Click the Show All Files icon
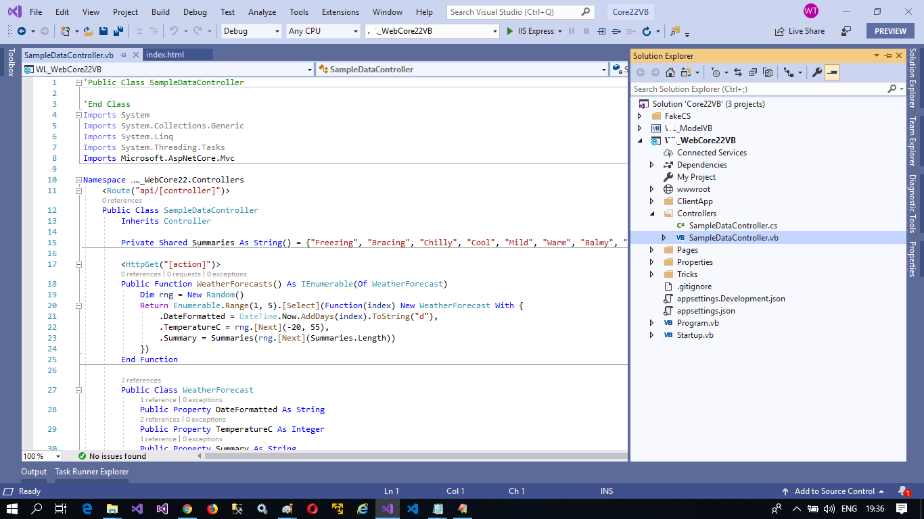 768,72
